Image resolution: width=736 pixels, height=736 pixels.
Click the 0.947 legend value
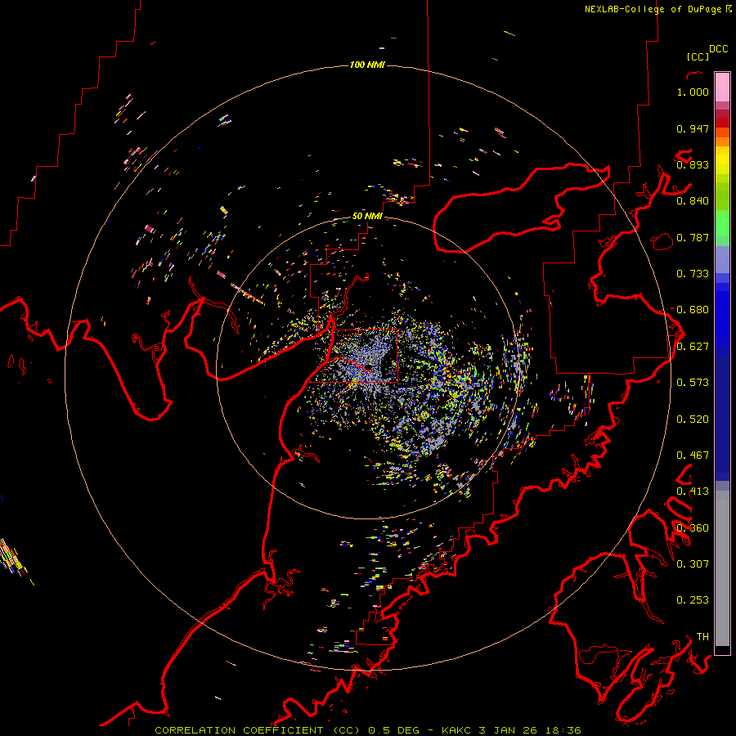click(x=693, y=128)
